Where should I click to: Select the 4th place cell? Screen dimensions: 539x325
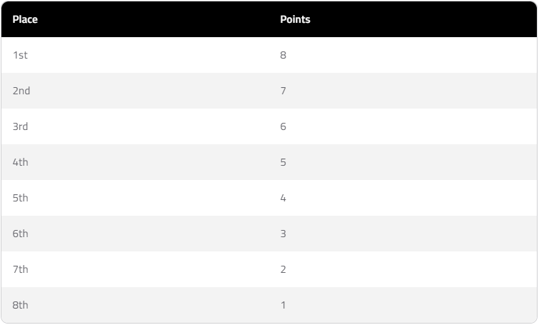21,162
